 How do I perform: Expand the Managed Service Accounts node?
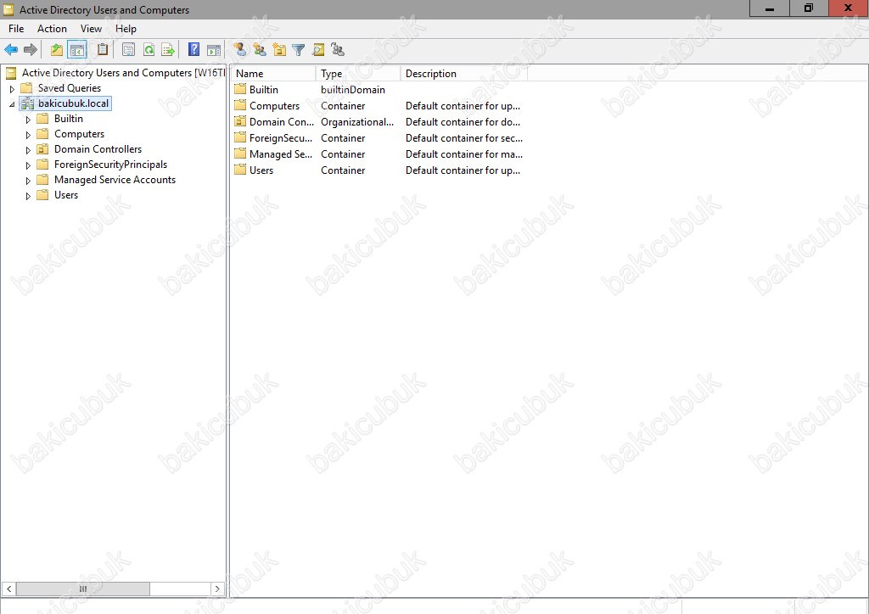(x=28, y=181)
